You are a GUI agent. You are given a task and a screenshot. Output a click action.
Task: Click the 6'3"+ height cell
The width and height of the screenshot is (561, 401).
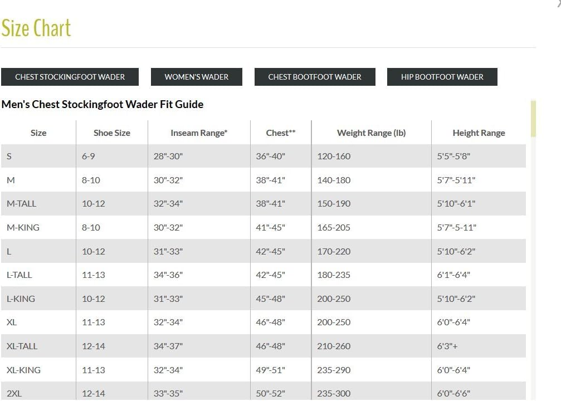point(447,346)
